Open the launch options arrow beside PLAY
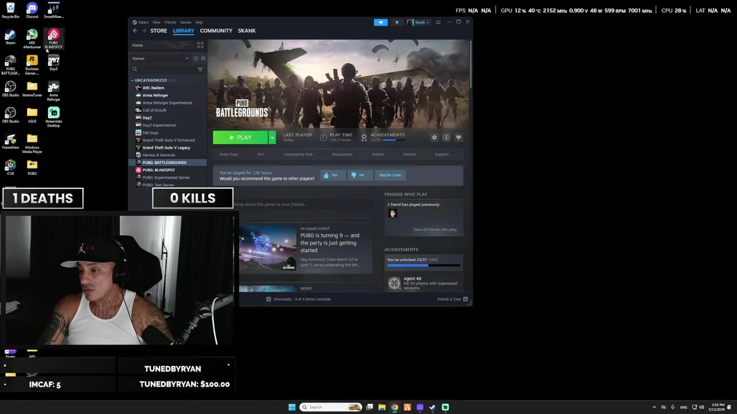Screen dimensions: 737x414 272,137
